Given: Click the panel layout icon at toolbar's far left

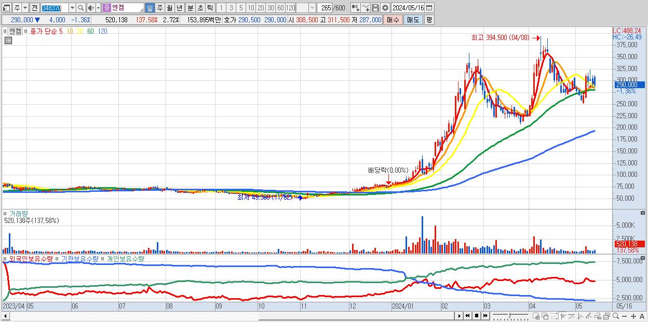Looking at the screenshot, I should 6,8.
